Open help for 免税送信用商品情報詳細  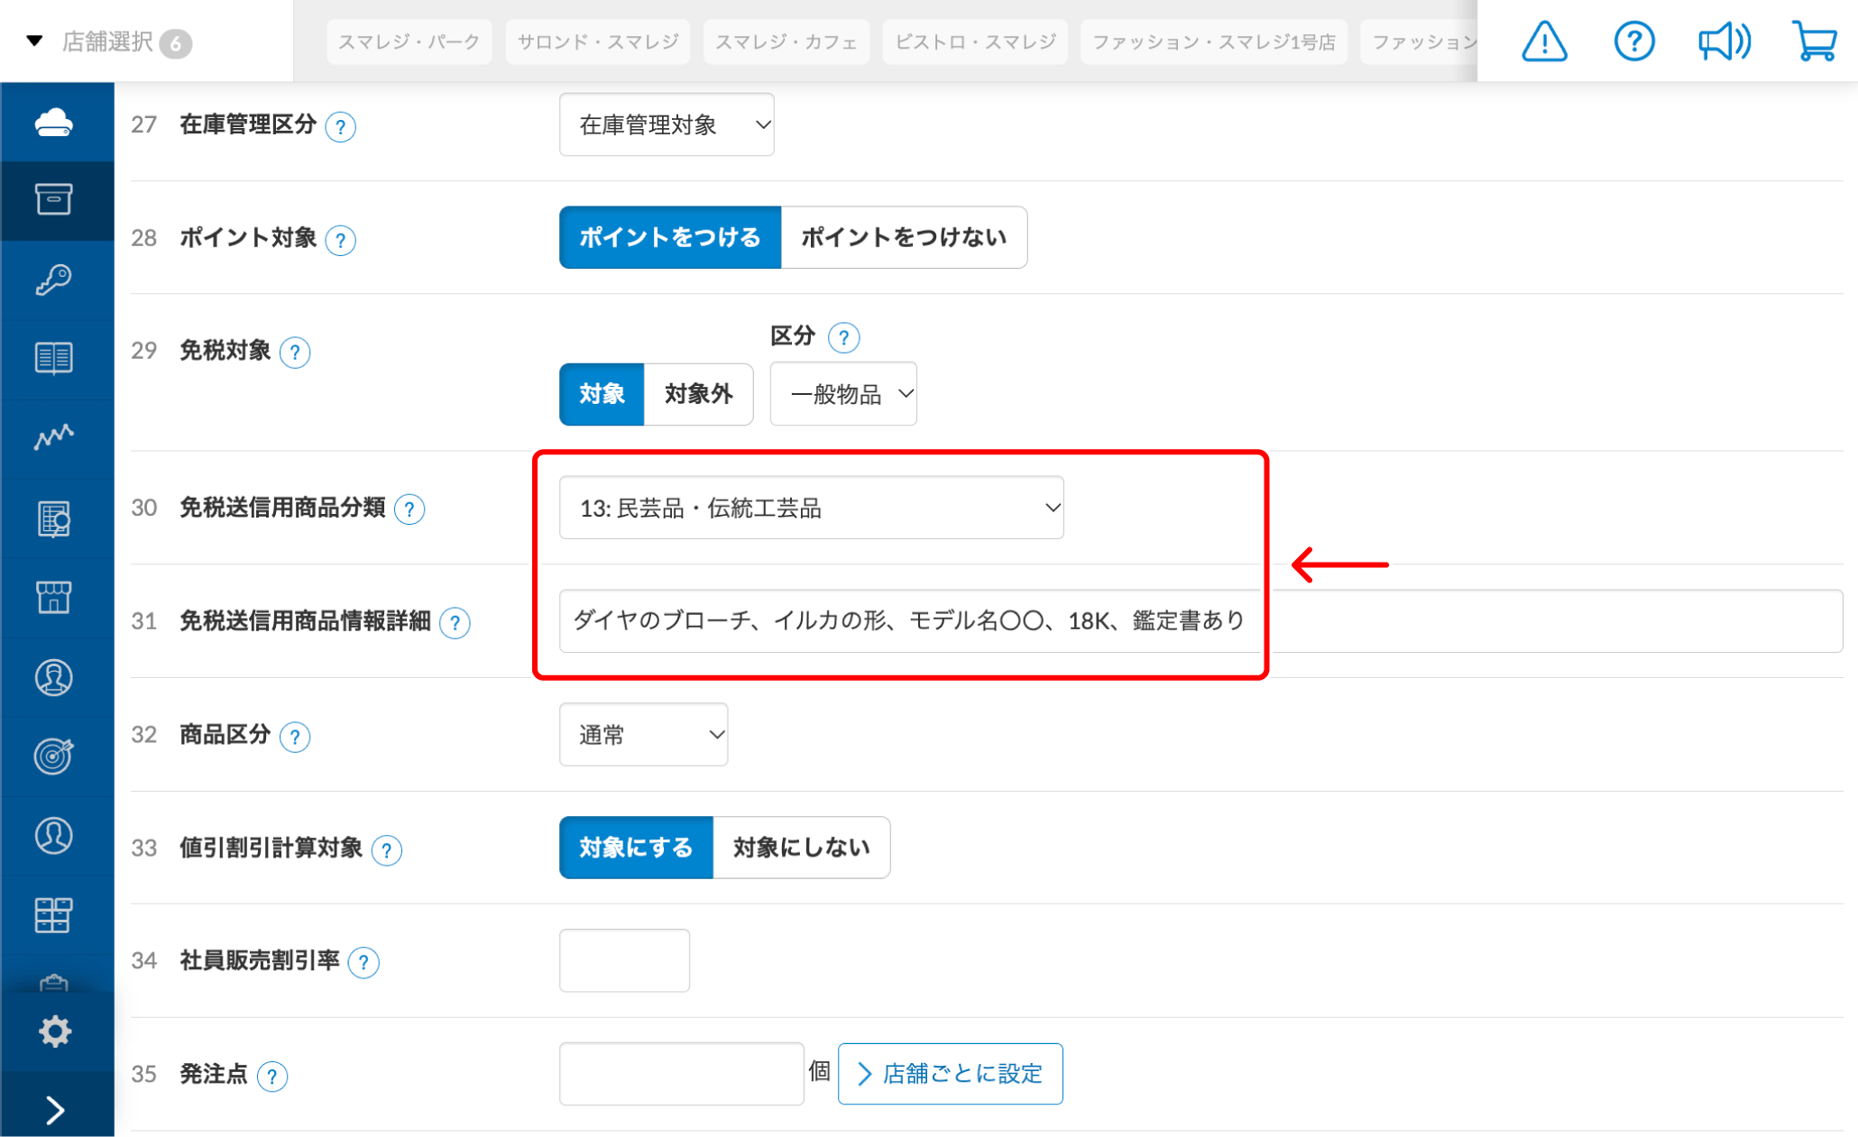pos(455,622)
